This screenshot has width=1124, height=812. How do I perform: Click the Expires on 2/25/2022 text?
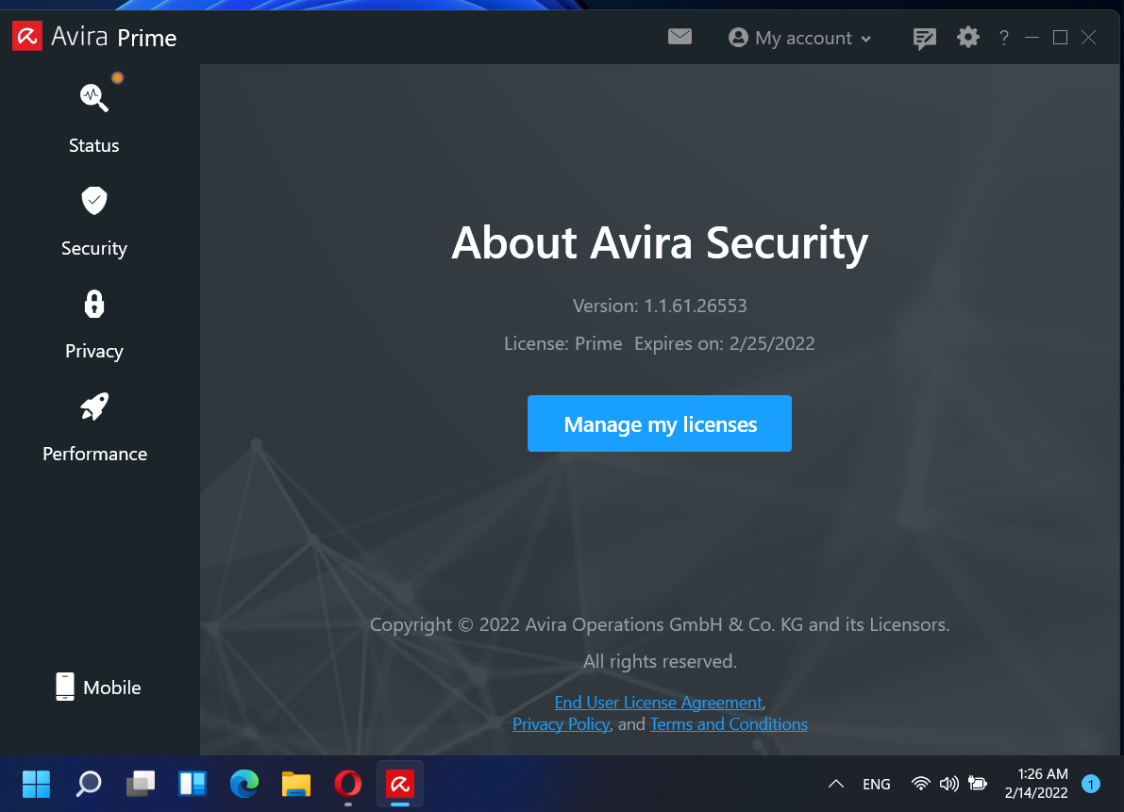coord(724,343)
